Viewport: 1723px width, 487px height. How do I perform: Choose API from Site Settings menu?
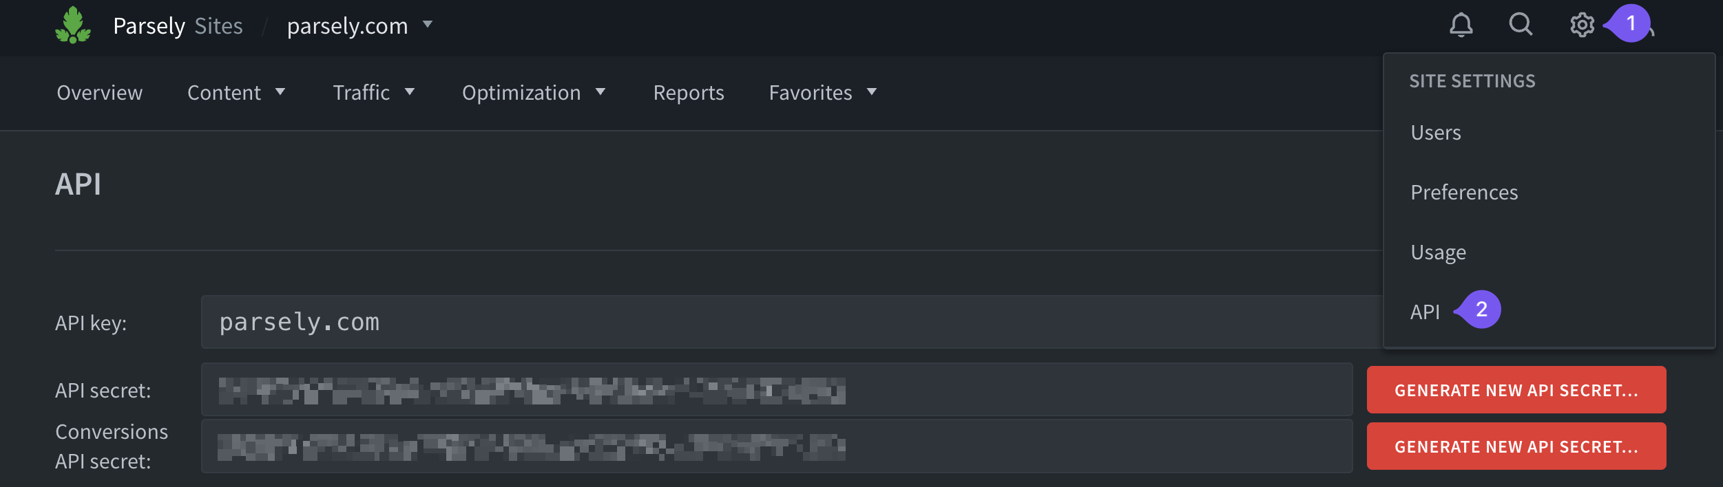tap(1425, 312)
